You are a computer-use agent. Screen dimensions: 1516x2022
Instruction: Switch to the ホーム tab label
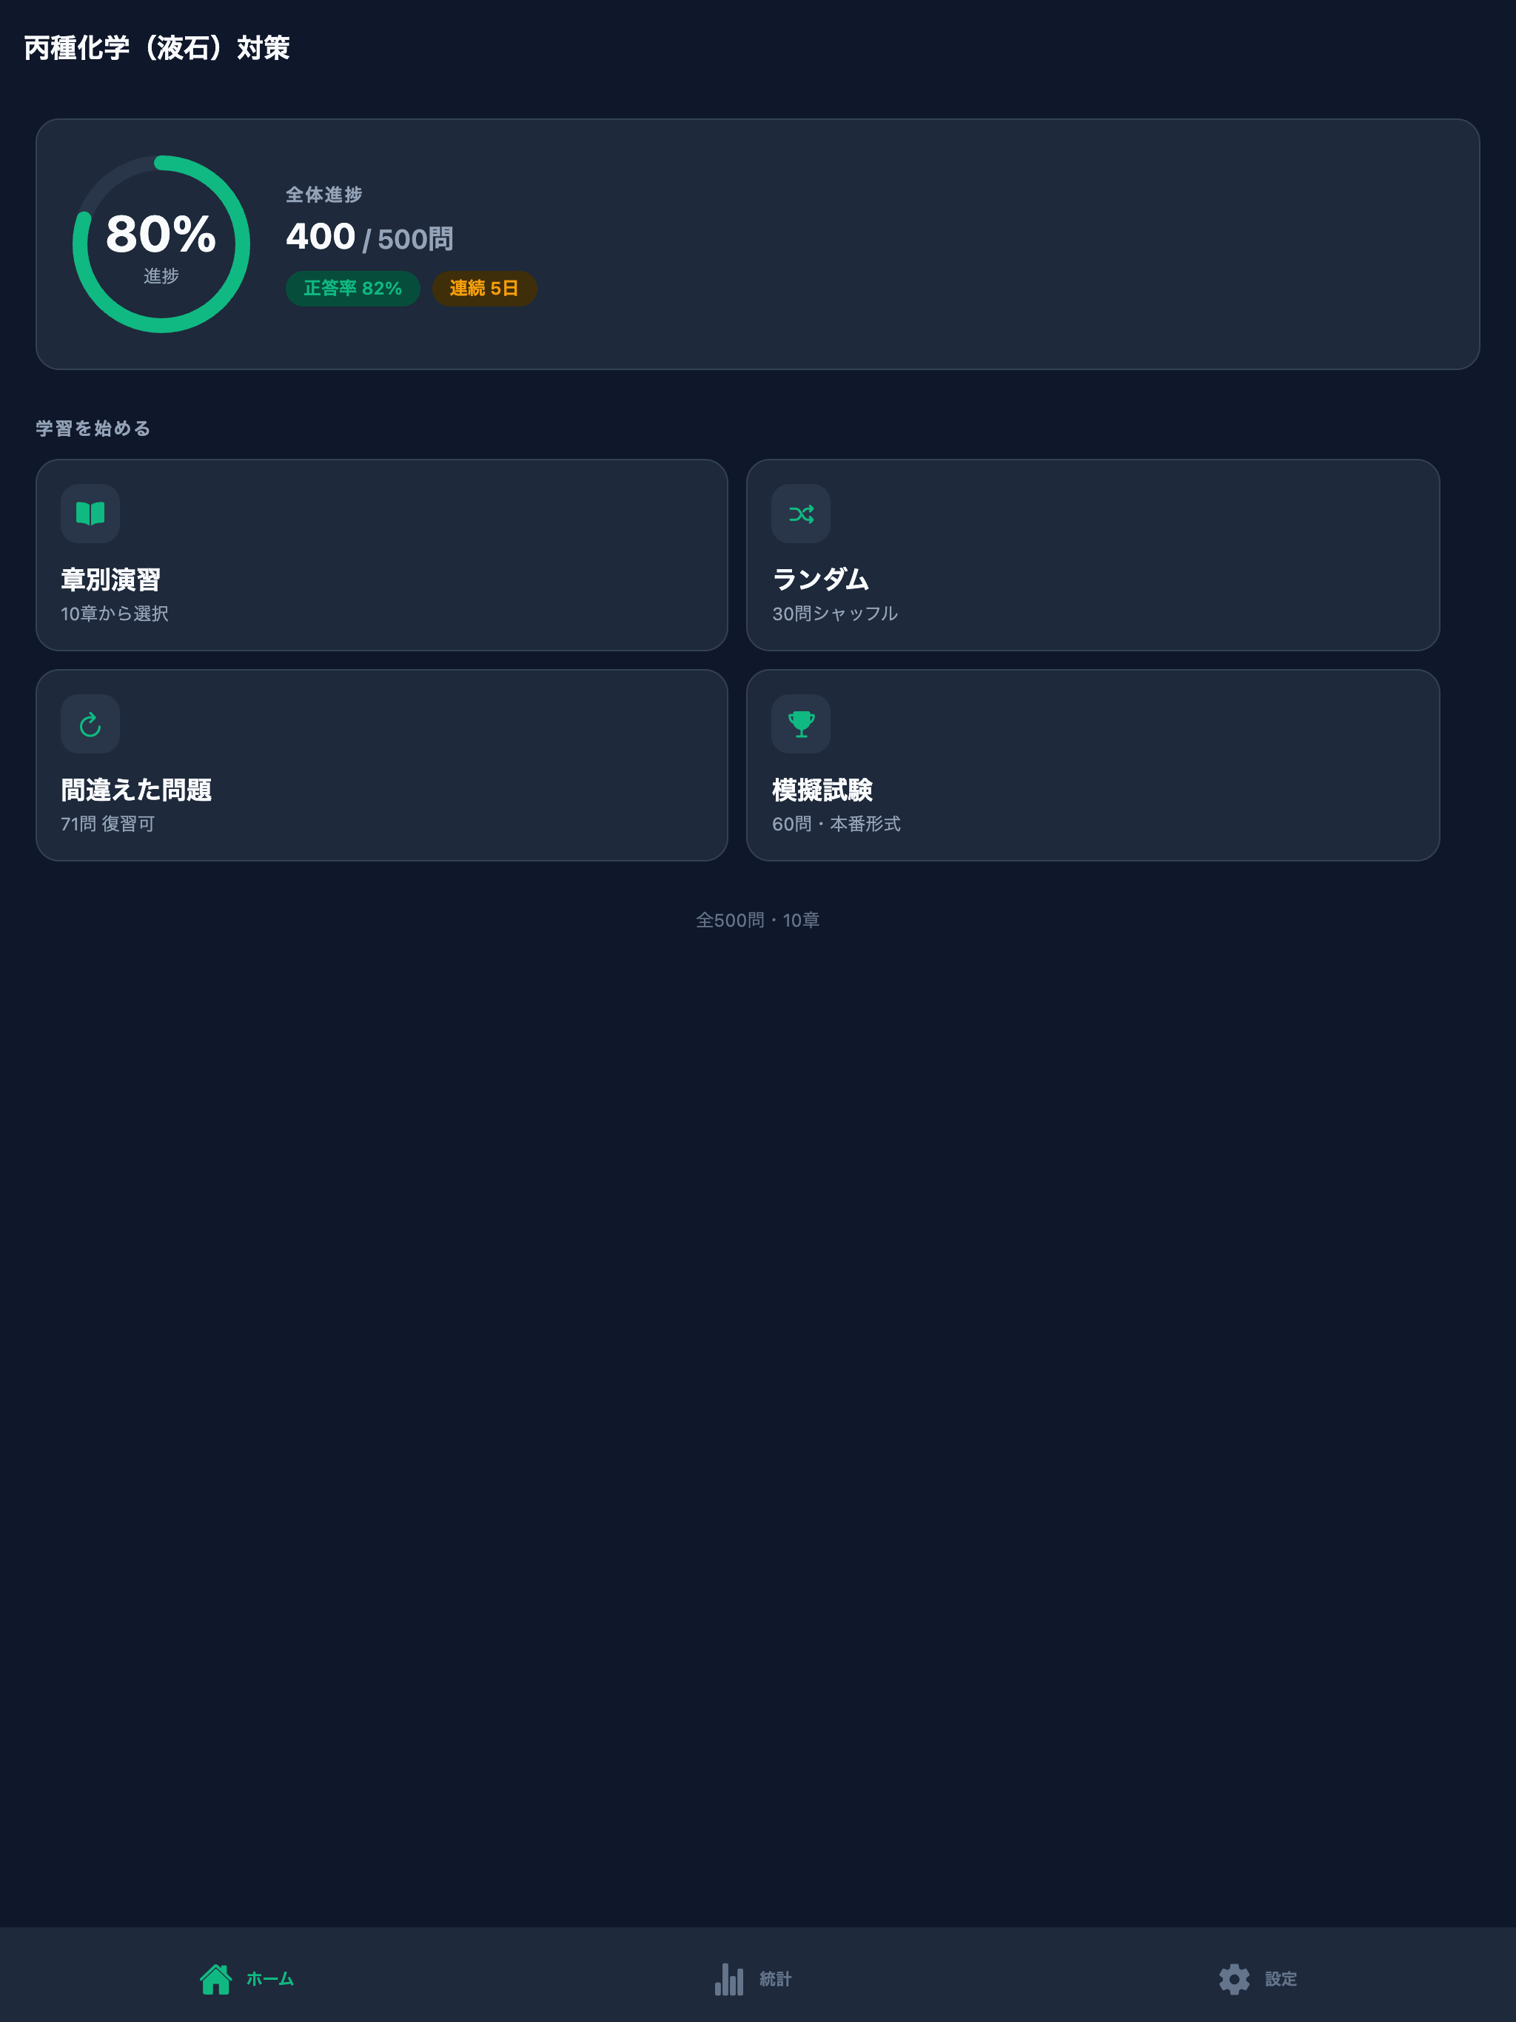click(x=269, y=1979)
